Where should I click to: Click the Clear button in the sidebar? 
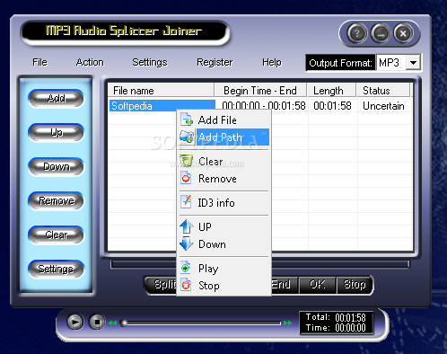point(56,235)
